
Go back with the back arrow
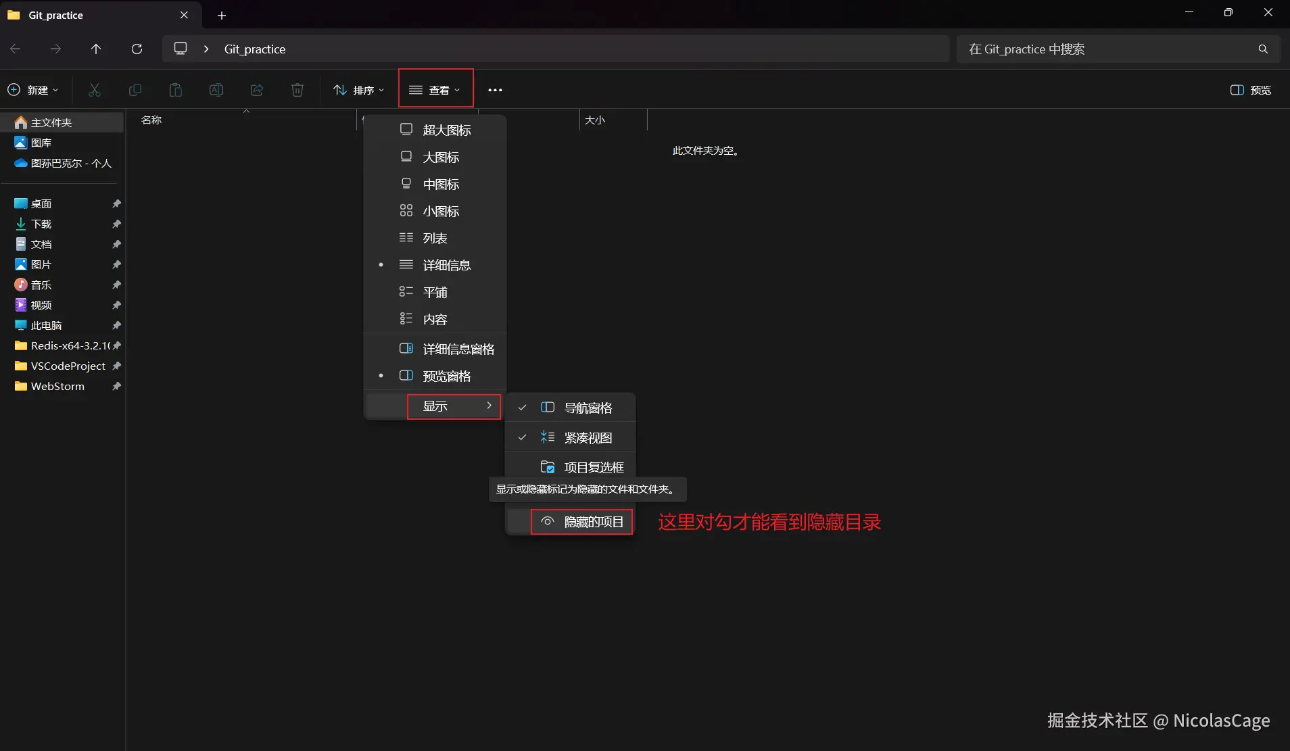point(16,49)
